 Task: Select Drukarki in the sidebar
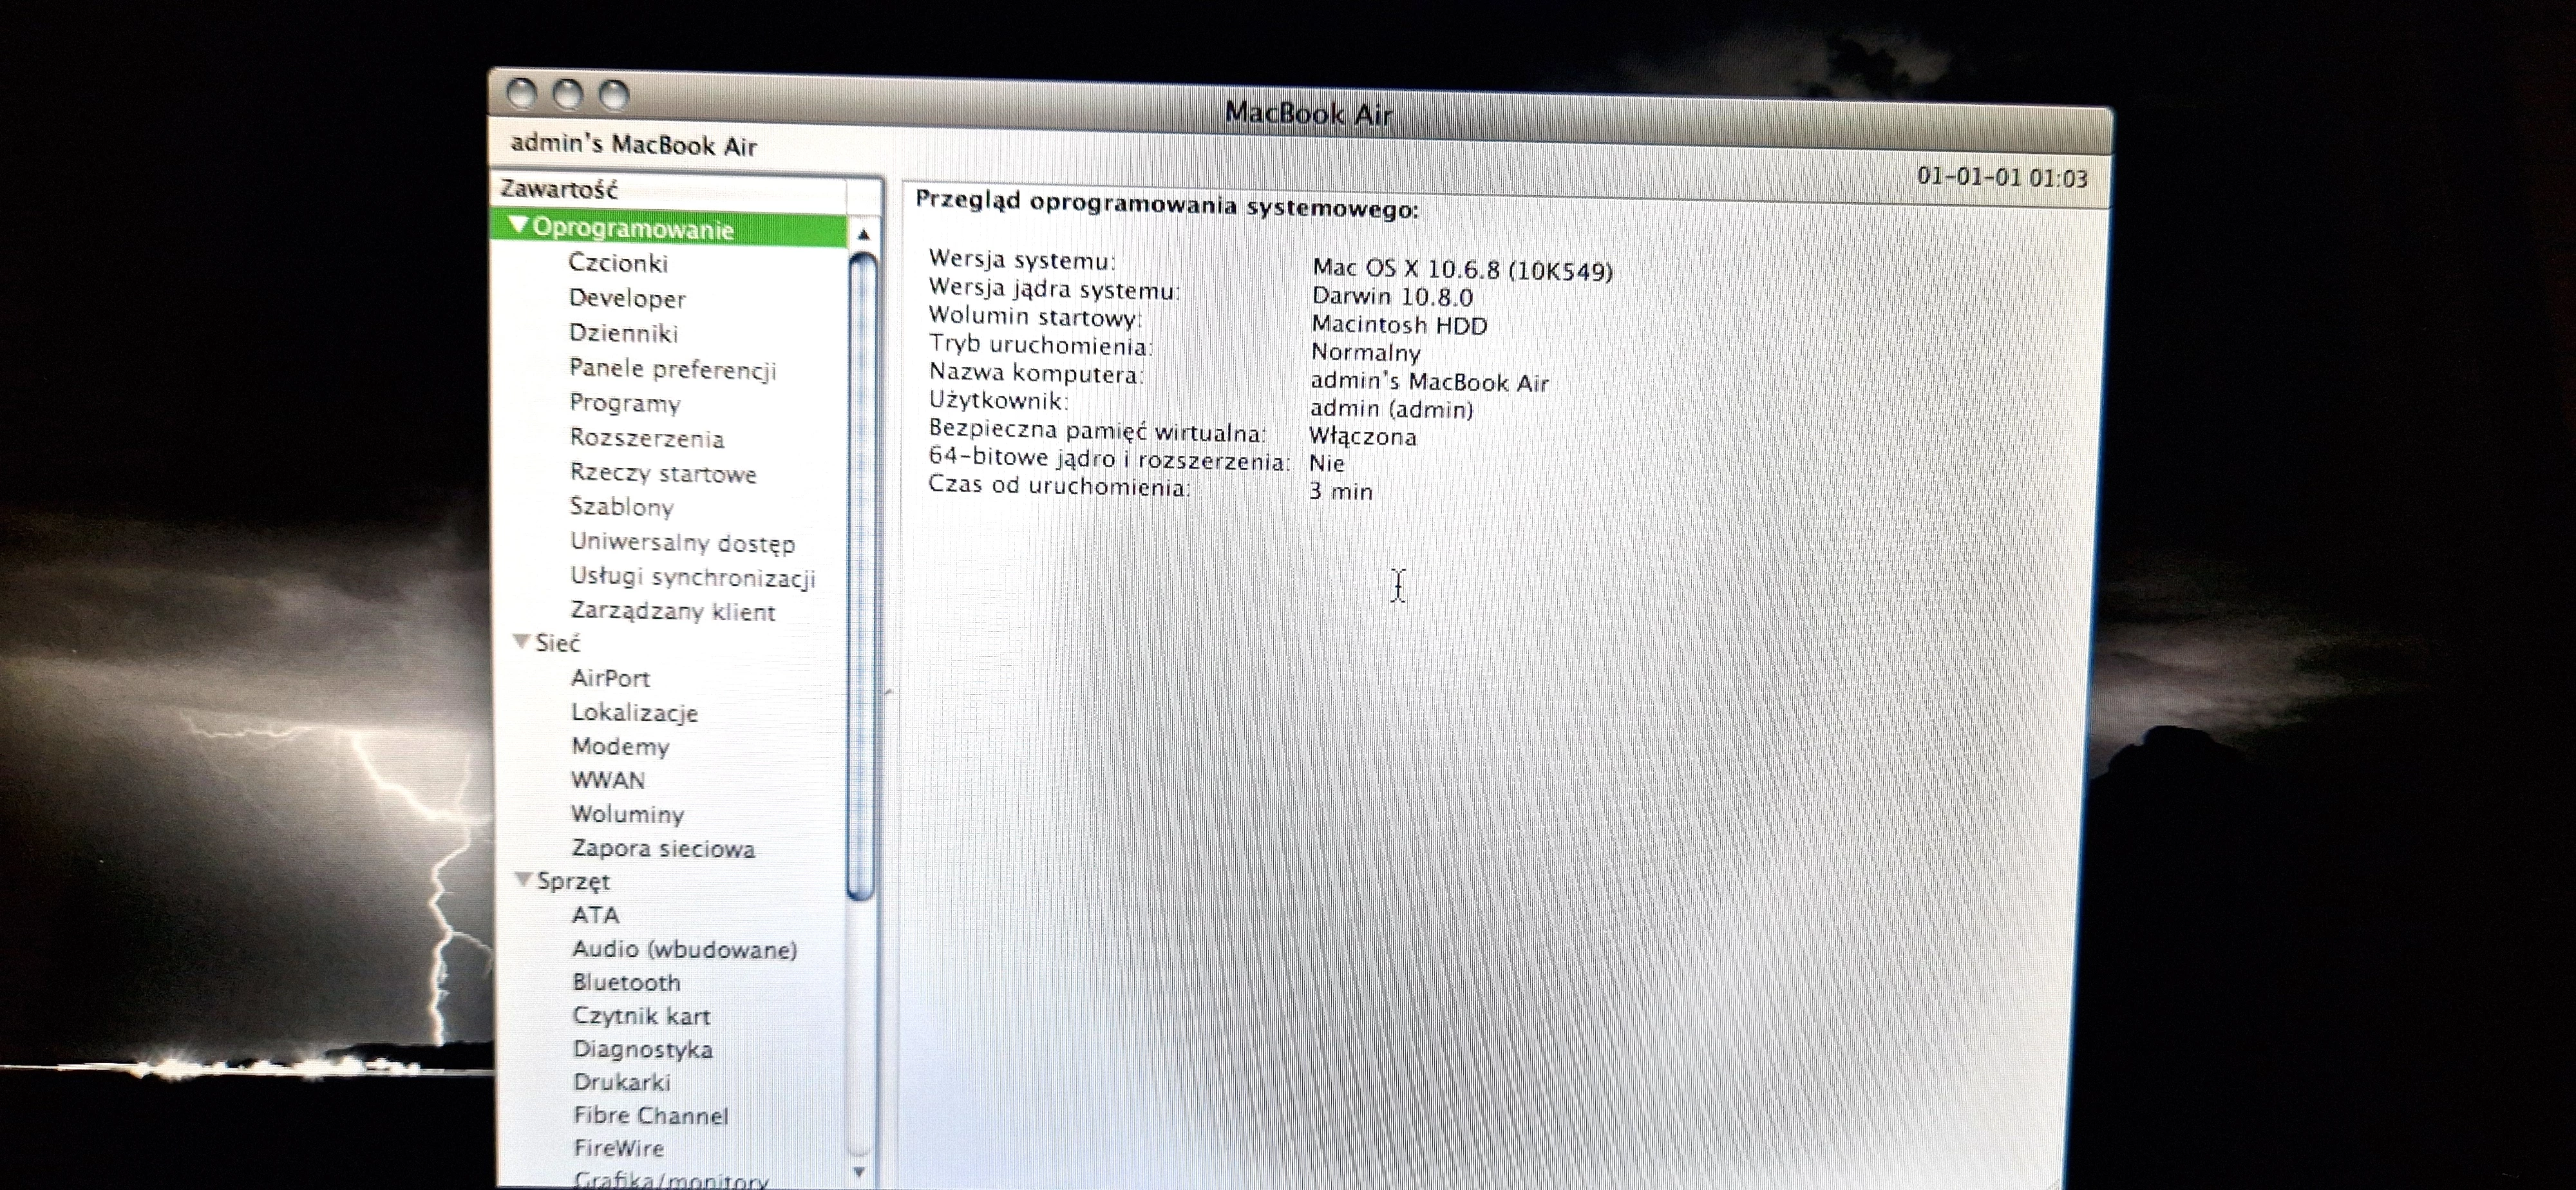[x=622, y=1082]
